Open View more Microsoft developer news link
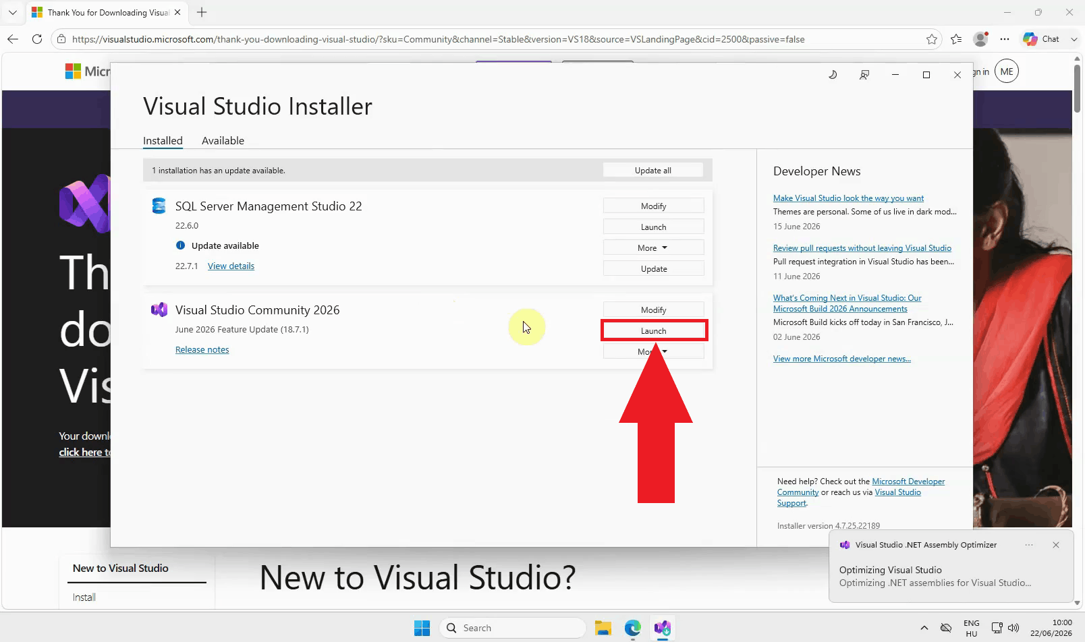The image size is (1085, 642). tap(841, 358)
